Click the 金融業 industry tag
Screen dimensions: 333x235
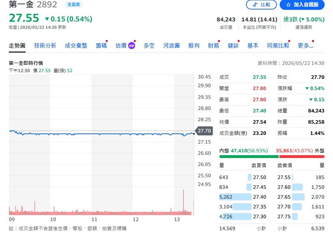click(74, 5)
